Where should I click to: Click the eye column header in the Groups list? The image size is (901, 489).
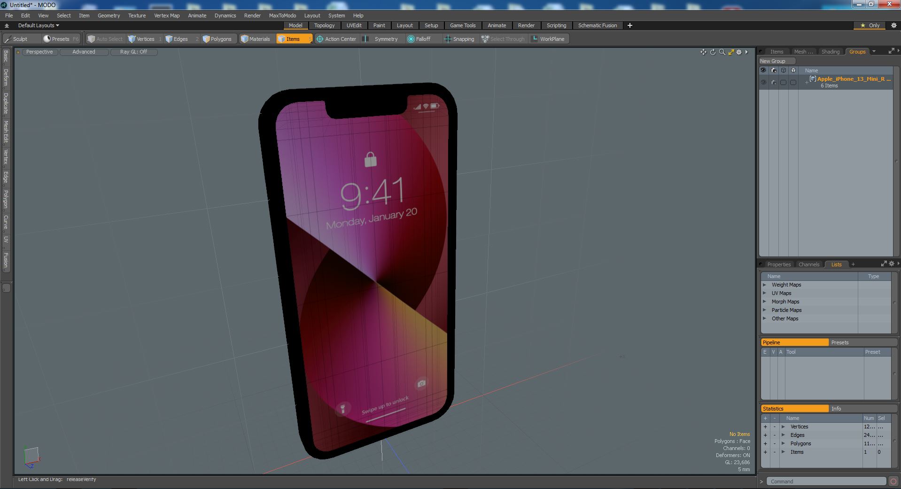[x=763, y=70]
